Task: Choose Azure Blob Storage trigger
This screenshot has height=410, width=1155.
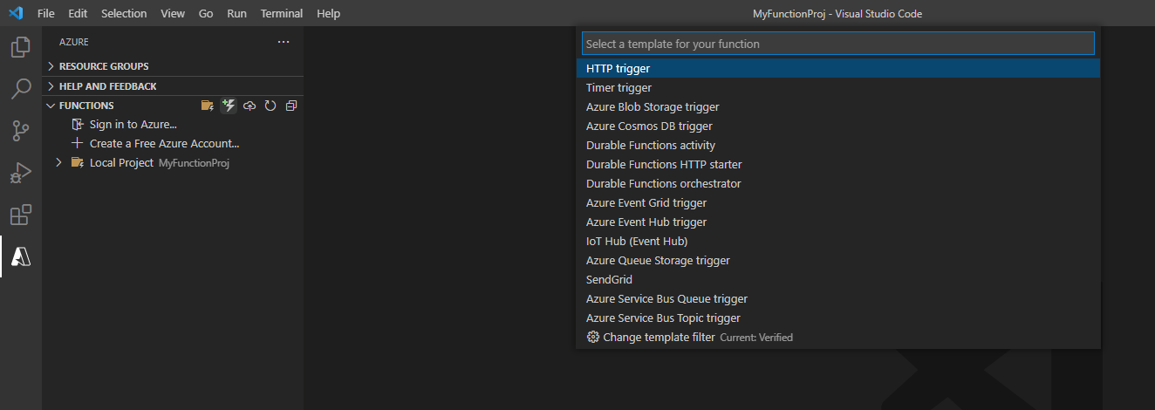Action: [x=837, y=106]
